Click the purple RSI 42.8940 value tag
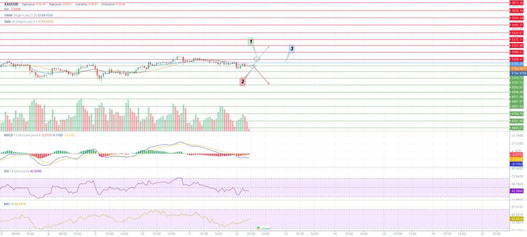This screenshot has width=527, height=237. click(x=516, y=191)
